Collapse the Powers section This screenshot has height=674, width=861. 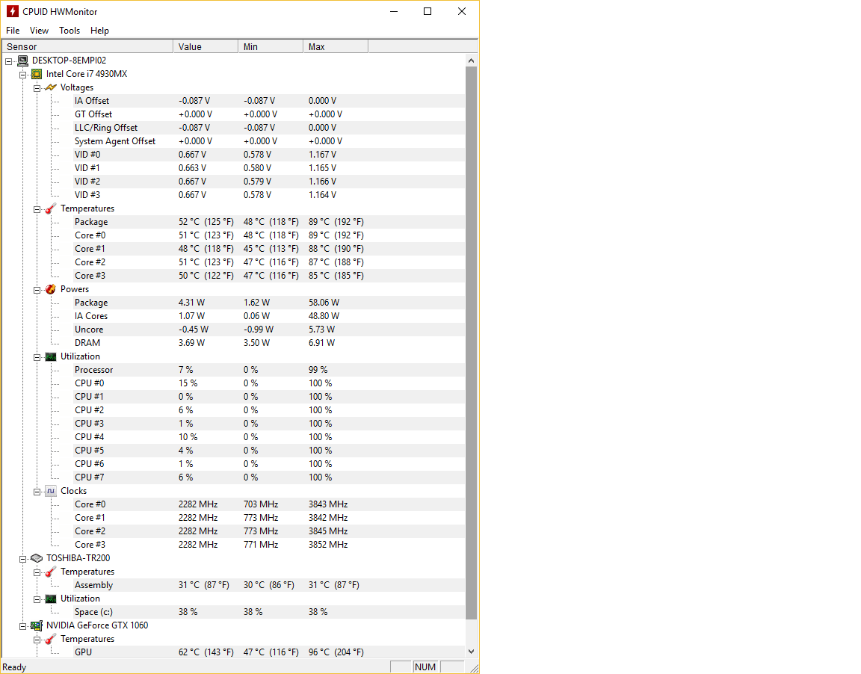pyautogui.click(x=37, y=291)
